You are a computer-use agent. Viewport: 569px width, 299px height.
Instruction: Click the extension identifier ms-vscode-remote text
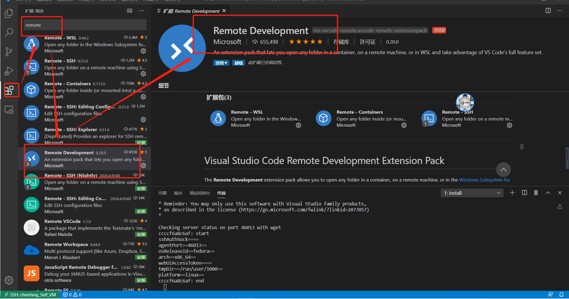point(370,30)
